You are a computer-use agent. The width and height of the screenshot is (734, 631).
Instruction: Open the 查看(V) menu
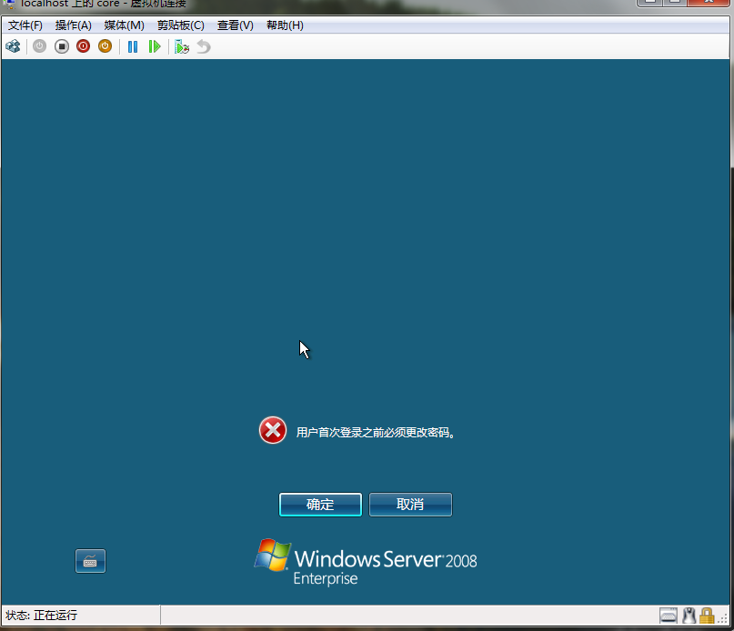236,25
